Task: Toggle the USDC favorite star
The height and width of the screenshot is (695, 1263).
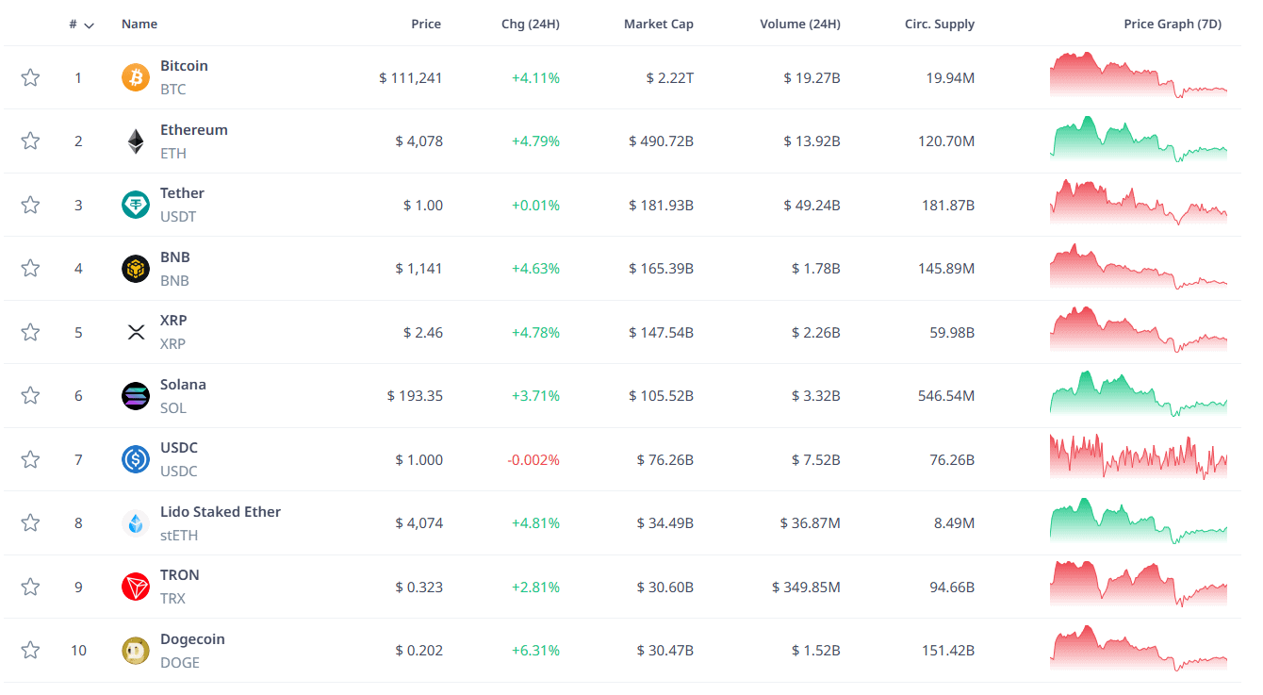Action: pyautogui.click(x=30, y=459)
